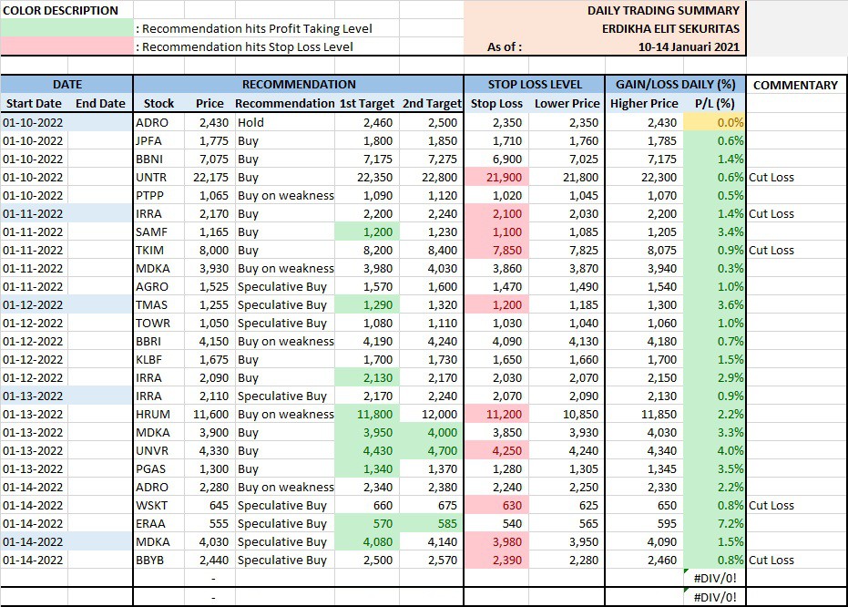Image resolution: width=848 pixels, height=607 pixels.
Task: Click the "As of :" label cell
Action: (x=506, y=46)
